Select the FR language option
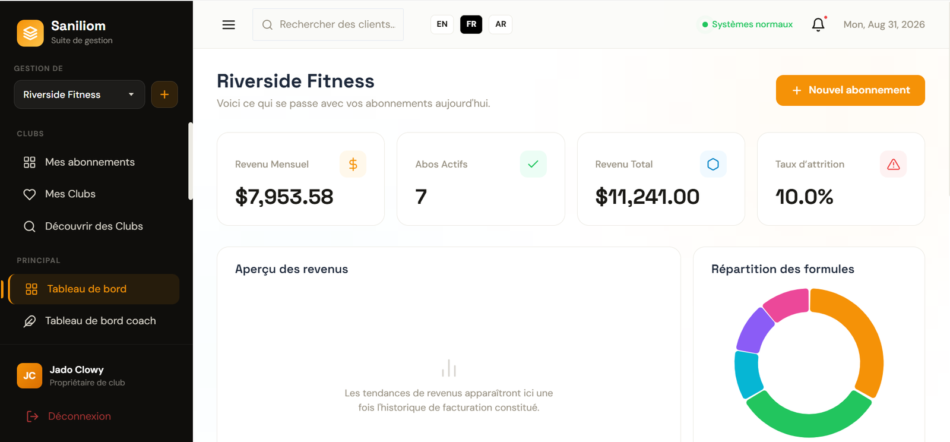Screen dimensions: 950x442 point(471,24)
